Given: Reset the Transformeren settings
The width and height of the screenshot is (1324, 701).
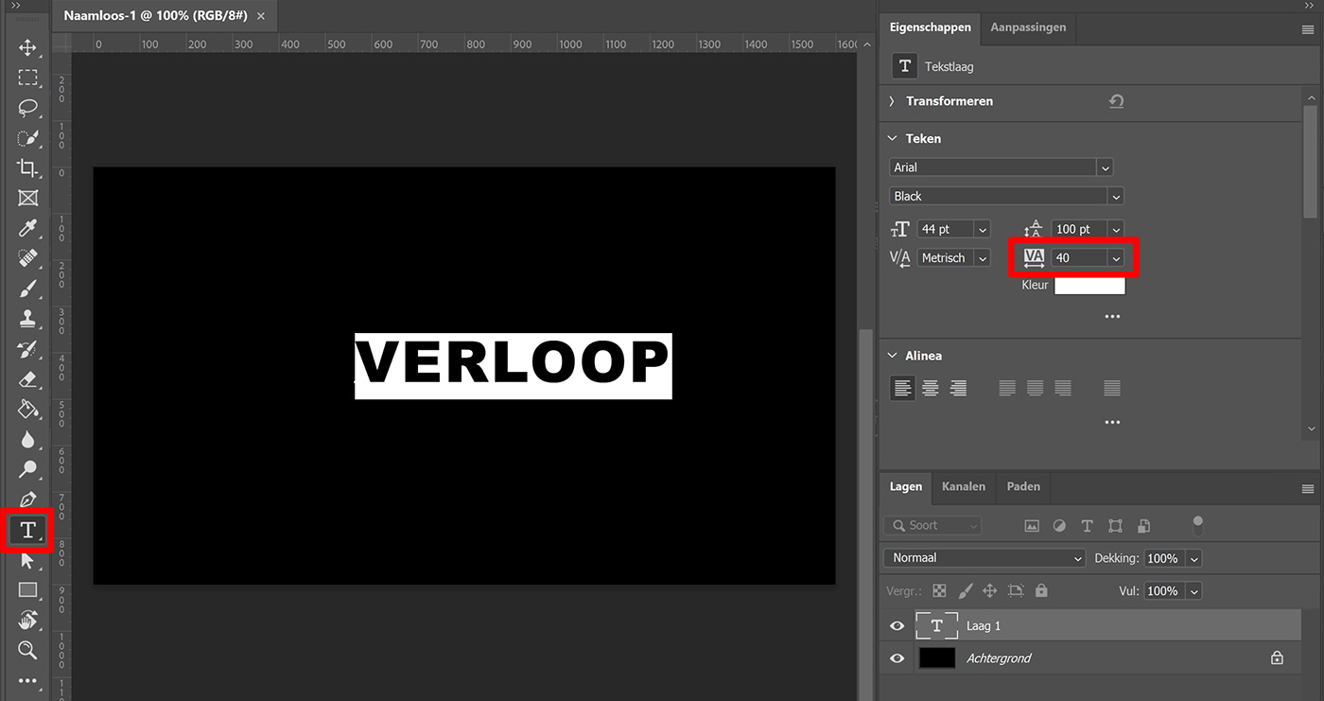Looking at the screenshot, I should (1116, 100).
